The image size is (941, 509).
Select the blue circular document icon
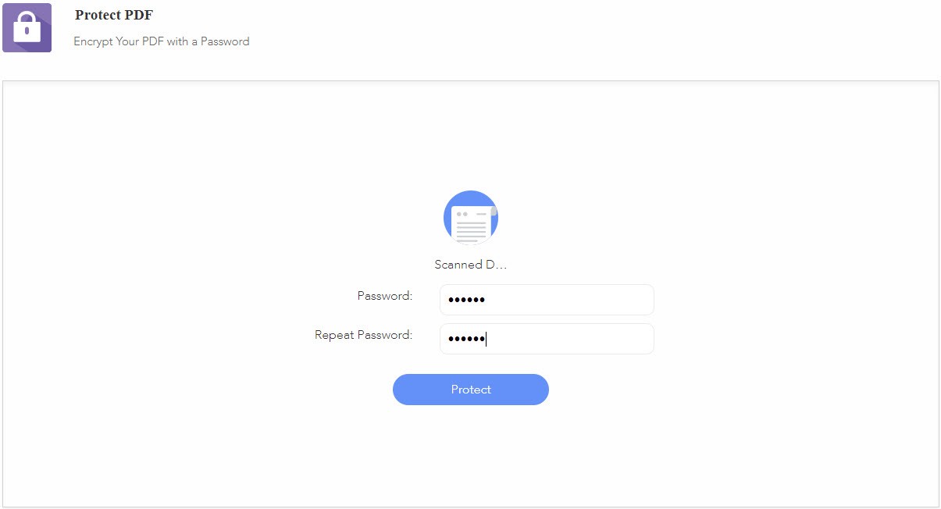tap(471, 218)
